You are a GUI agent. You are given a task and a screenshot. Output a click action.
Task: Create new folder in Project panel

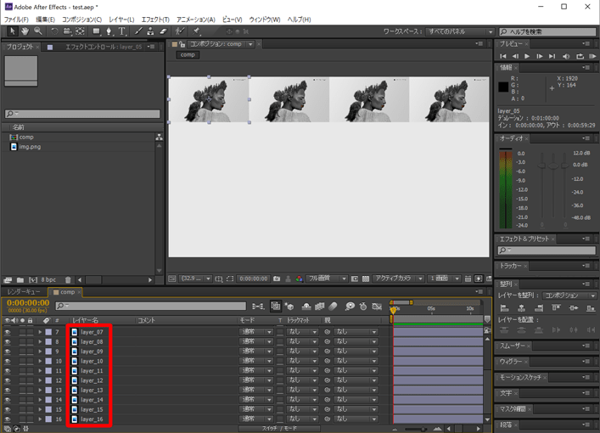click(20, 280)
